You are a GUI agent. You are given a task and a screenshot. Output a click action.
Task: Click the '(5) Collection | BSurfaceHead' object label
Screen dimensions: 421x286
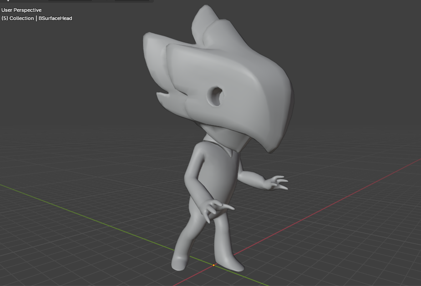tap(37, 18)
